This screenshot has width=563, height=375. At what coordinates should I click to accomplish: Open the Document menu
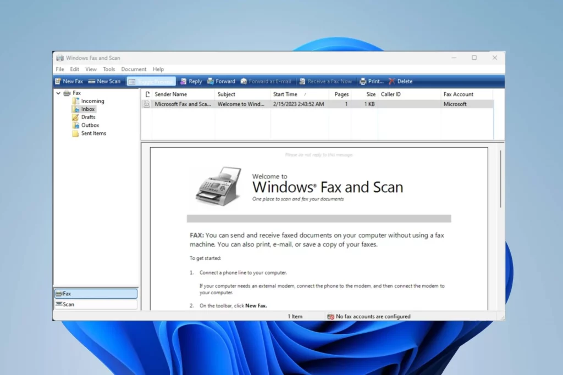tap(133, 69)
